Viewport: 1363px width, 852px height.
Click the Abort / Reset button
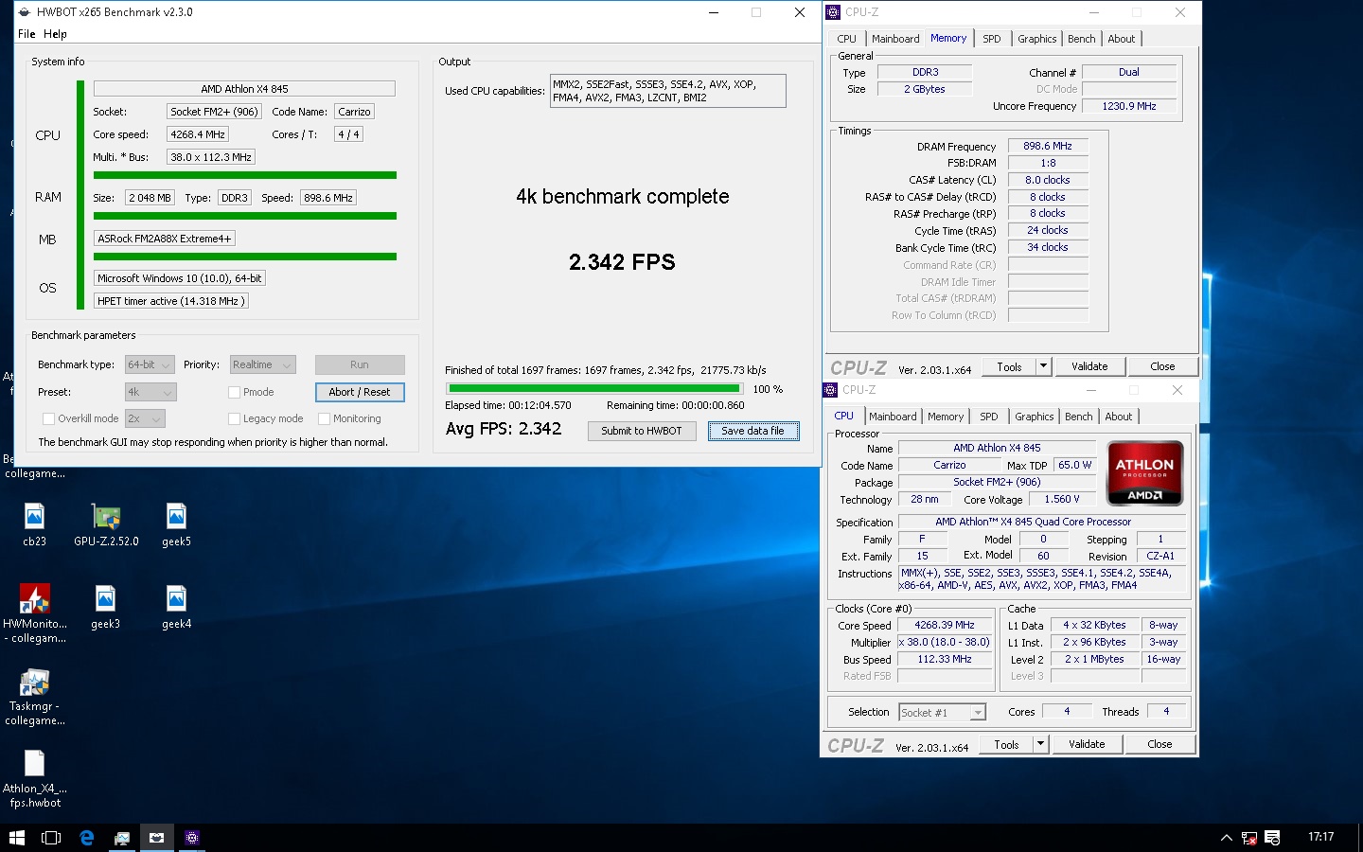360,392
